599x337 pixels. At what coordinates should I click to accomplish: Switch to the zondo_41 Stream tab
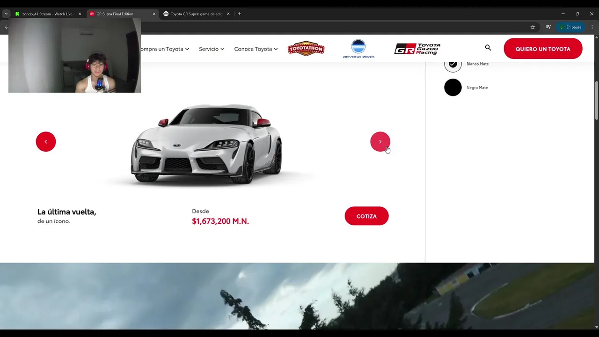[47, 14]
